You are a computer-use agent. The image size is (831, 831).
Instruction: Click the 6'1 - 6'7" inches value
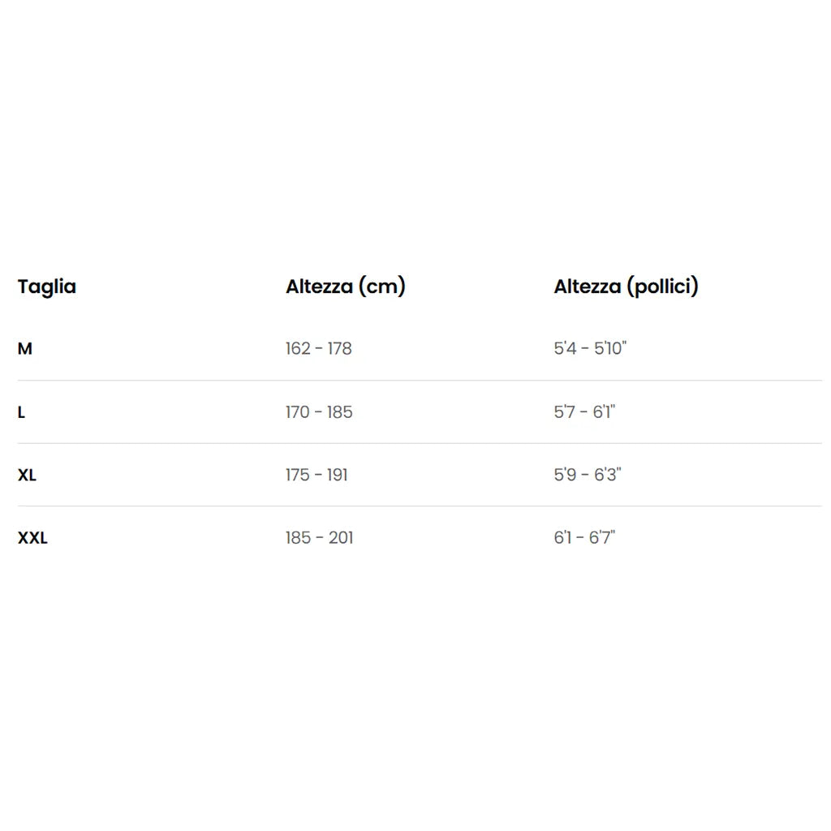pyautogui.click(x=584, y=538)
